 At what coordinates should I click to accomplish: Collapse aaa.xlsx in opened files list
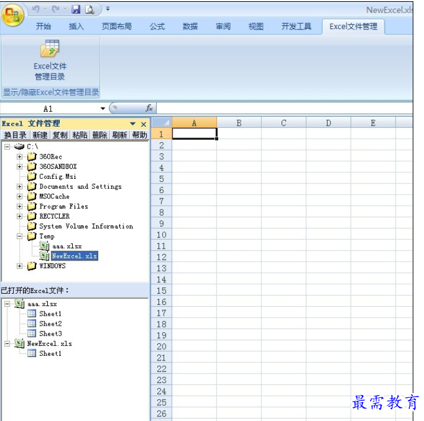[x=7, y=304]
